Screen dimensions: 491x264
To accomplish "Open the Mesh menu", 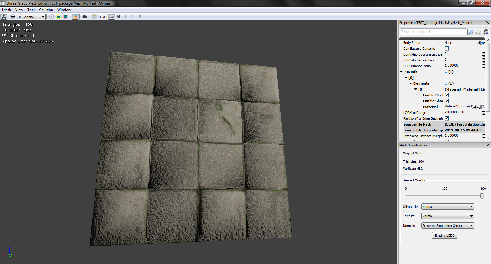I will coord(6,10).
